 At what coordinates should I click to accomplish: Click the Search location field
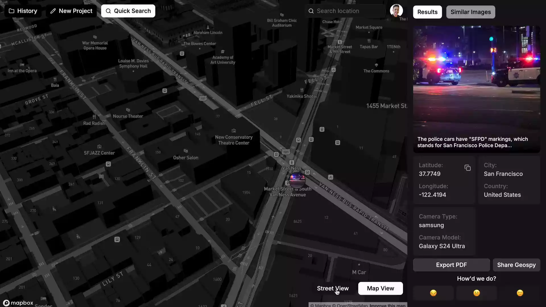[x=345, y=11]
